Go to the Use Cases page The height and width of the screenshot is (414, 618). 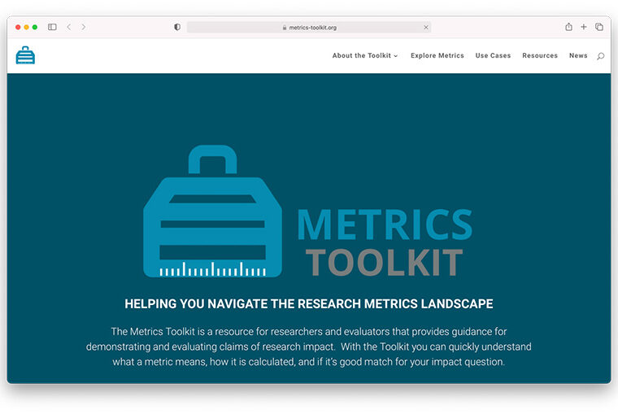pyautogui.click(x=493, y=55)
